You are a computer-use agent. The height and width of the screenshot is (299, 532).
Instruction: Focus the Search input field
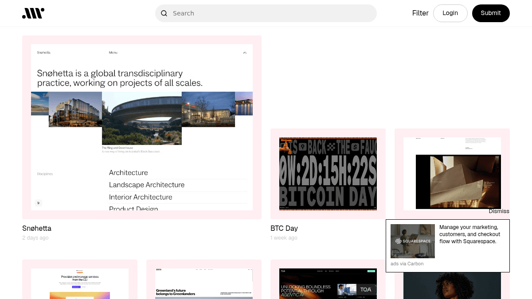(270, 13)
